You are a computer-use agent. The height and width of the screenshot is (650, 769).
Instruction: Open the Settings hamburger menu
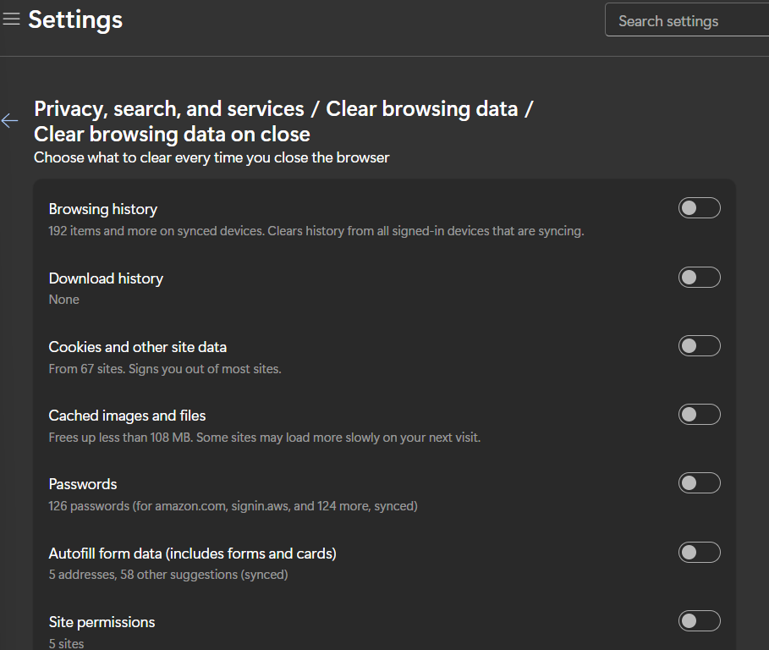(11, 19)
